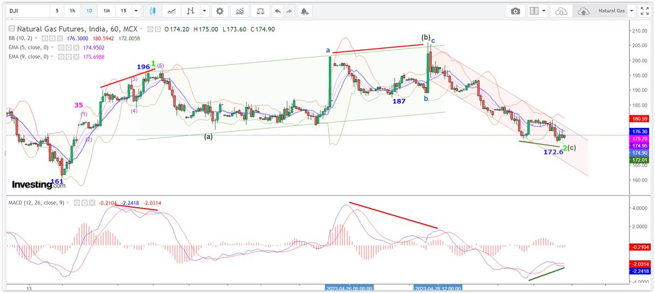Open compare symbols scales icon
655x293 pixels.
click(x=261, y=11)
